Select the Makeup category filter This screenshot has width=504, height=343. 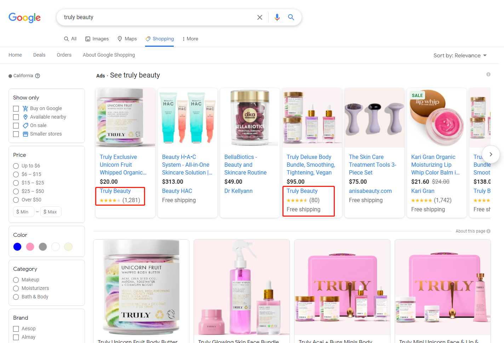[x=16, y=280]
